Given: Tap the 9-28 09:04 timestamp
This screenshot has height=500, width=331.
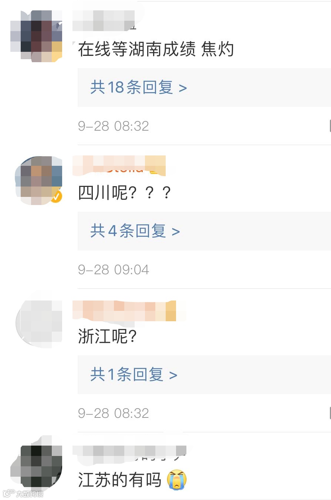Looking at the screenshot, I should point(114,269).
